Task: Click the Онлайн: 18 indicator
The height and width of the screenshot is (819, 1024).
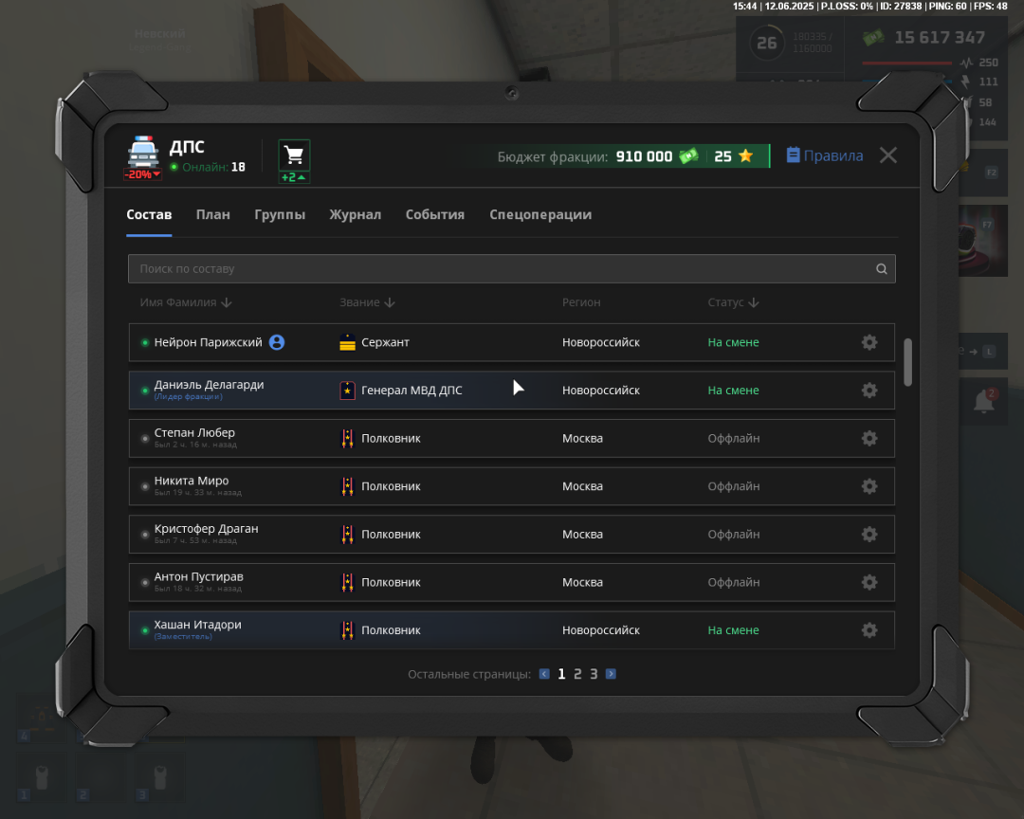Action: click(x=208, y=167)
